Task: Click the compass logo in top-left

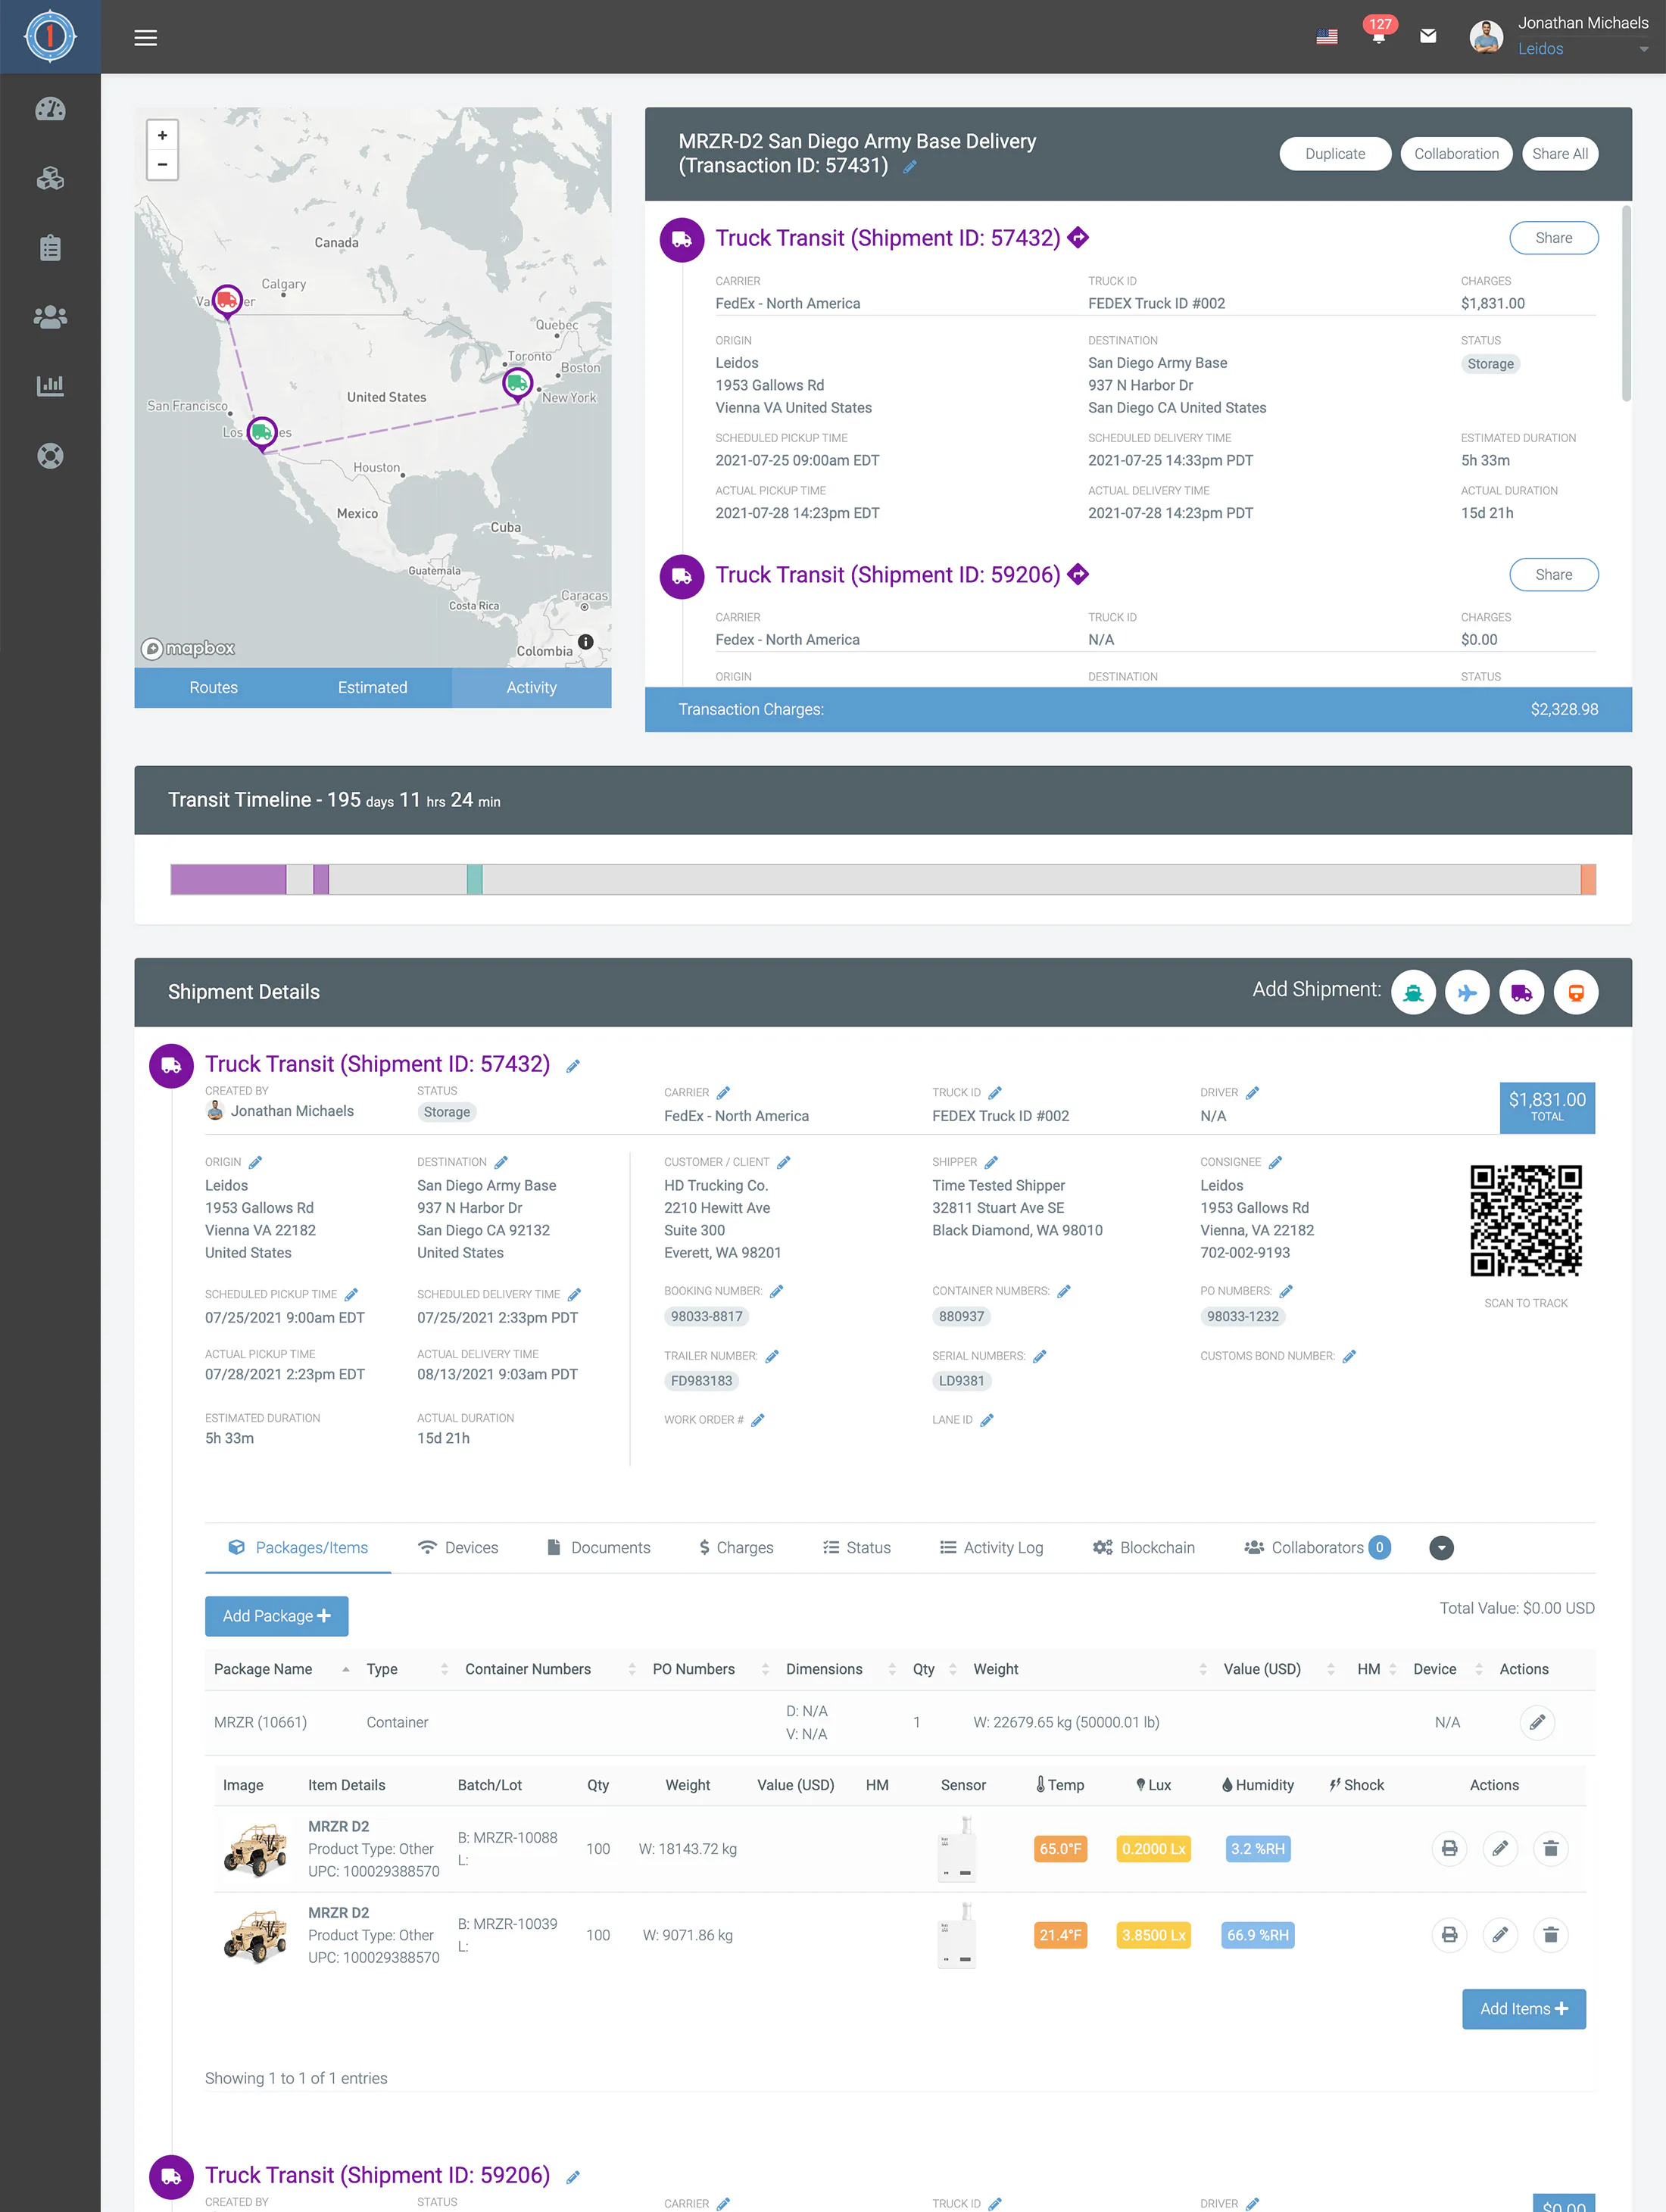Action: coord(50,37)
